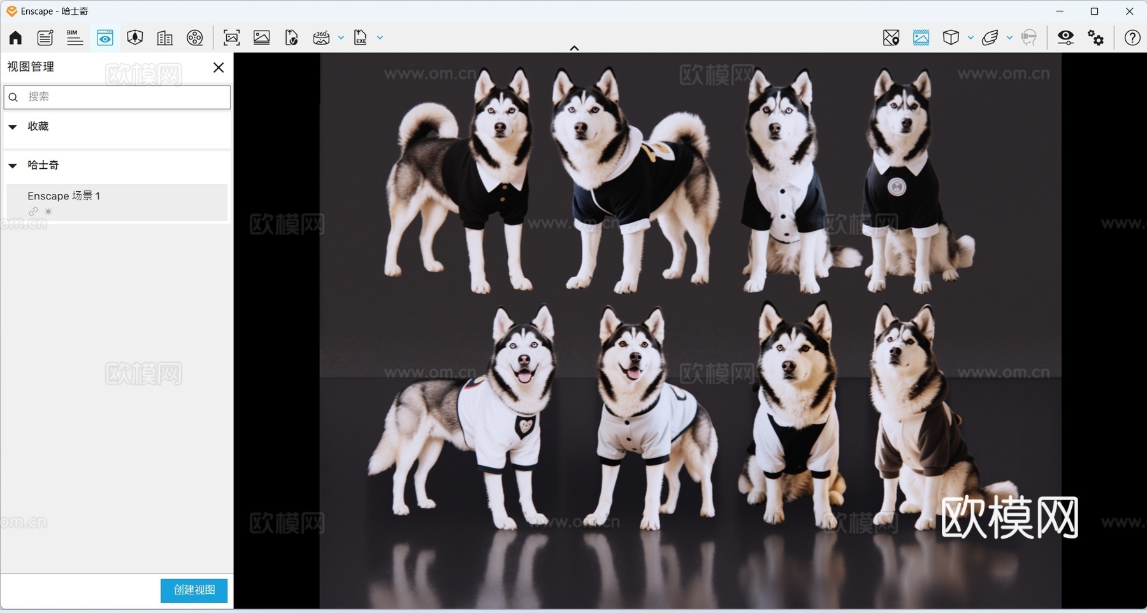Screen dimensions: 1147x613
Task: Maximize the Enscape window
Action: pyautogui.click(x=1094, y=11)
